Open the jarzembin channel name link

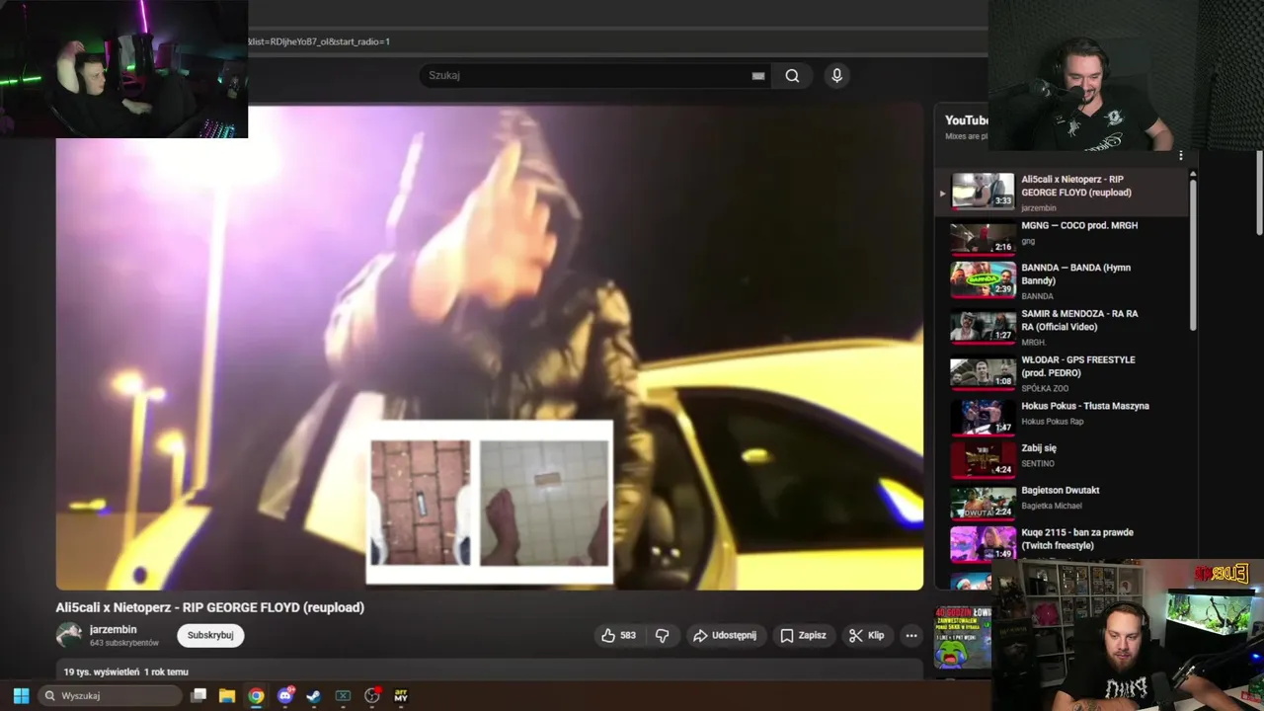pos(113,629)
